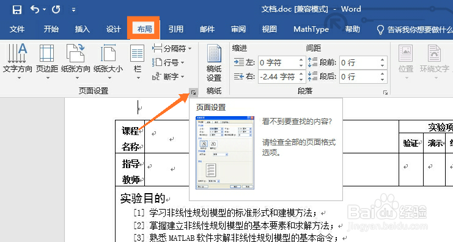
Task: Click 告诉我你想要做什么 search box
Action: [420, 29]
